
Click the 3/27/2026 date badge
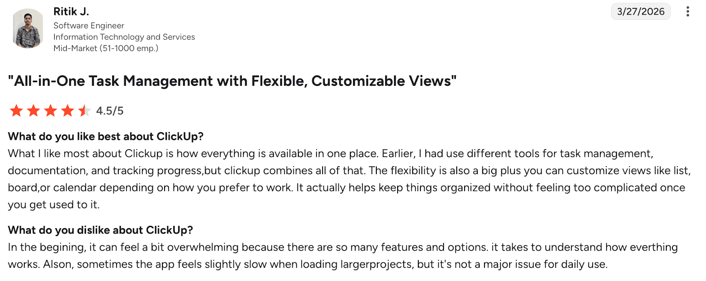pyautogui.click(x=640, y=11)
